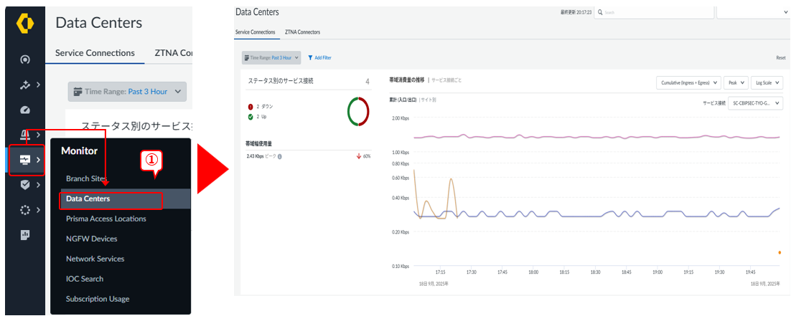
Task: Expand the サービス接続 SC-CBIPSEC-TYO dropdown
Action: (755, 103)
